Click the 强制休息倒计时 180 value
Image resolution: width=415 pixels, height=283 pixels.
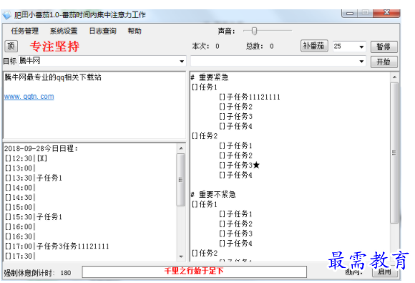(66, 273)
